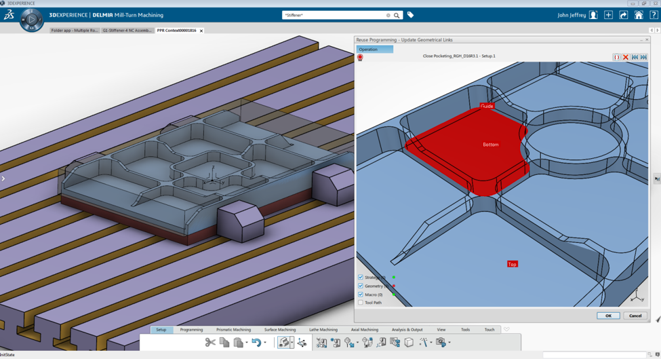Open the Home icon in header
Image resolution: width=661 pixels, height=359 pixels.
639,15
